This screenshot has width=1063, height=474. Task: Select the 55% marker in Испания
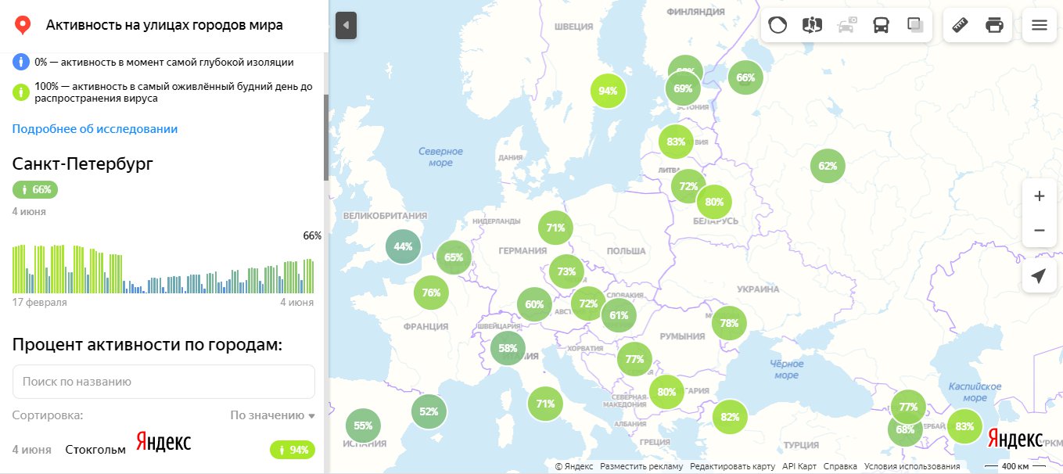[363, 426]
